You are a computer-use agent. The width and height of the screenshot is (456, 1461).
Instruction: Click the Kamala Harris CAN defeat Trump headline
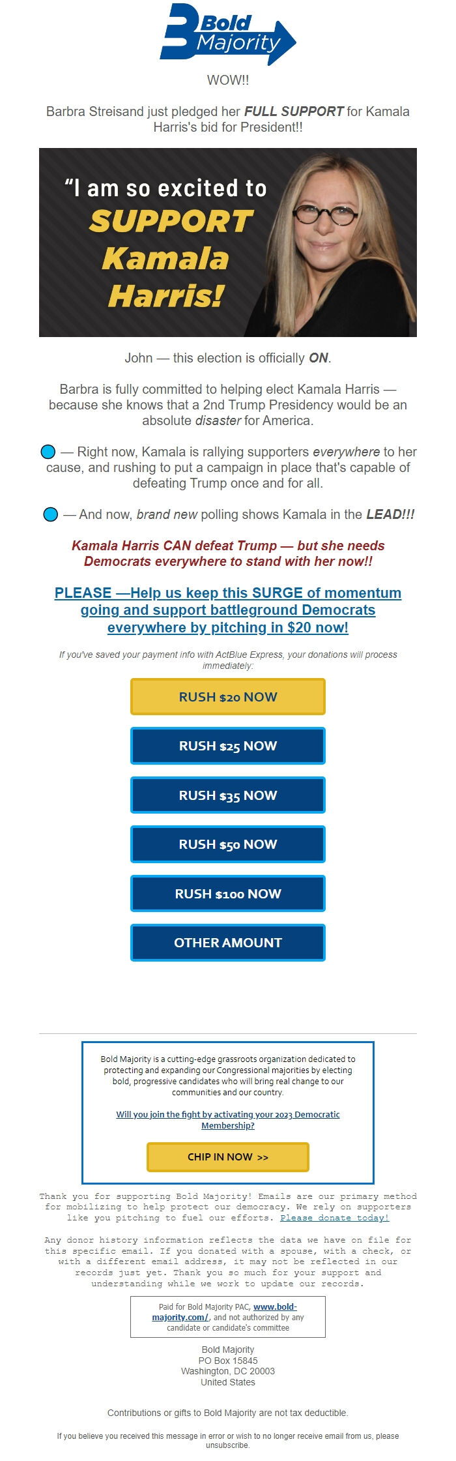(228, 552)
